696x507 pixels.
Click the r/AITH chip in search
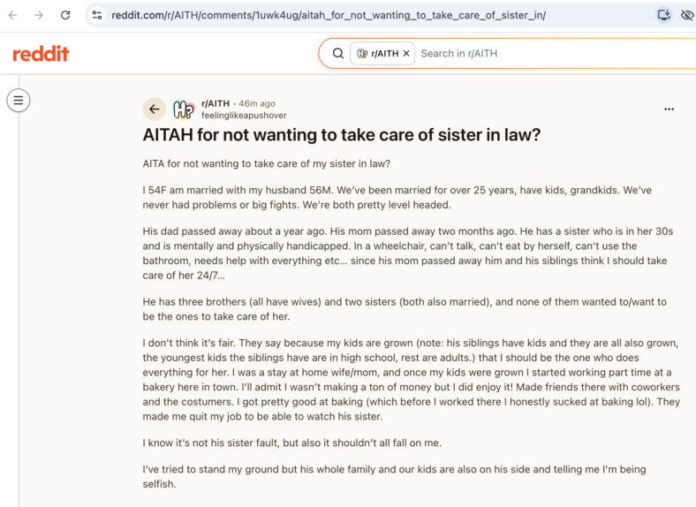tap(382, 53)
